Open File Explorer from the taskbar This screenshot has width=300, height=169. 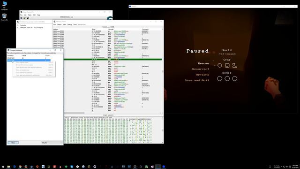(x=8, y=167)
